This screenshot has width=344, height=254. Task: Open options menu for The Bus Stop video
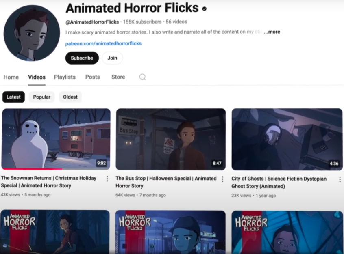(222, 179)
